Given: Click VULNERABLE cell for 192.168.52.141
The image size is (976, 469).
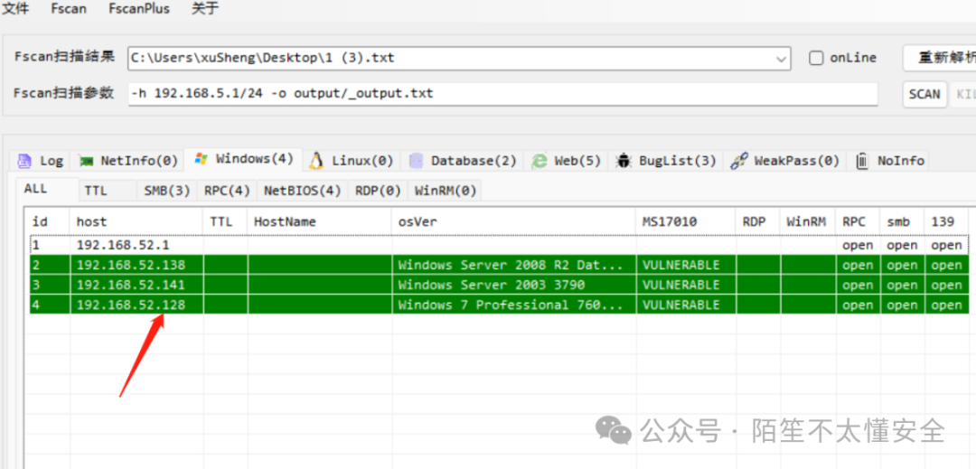Looking at the screenshot, I should click(x=686, y=285).
